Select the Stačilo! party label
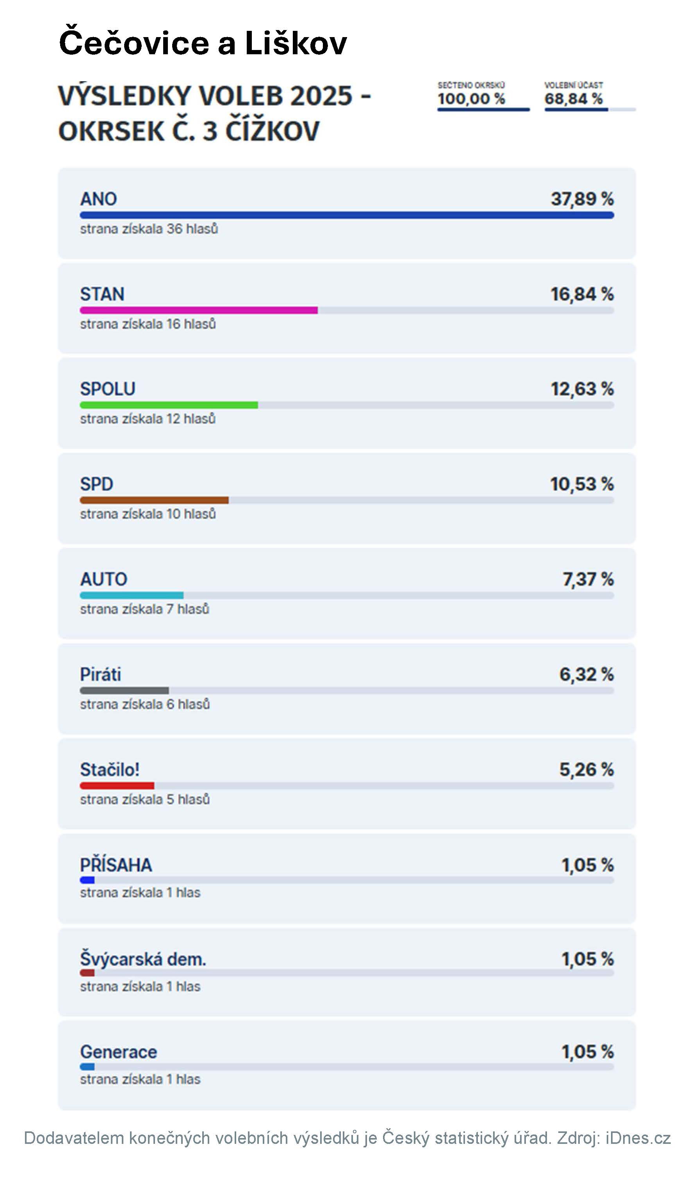Image resolution: width=693 pixels, height=1179 pixels. click(109, 769)
